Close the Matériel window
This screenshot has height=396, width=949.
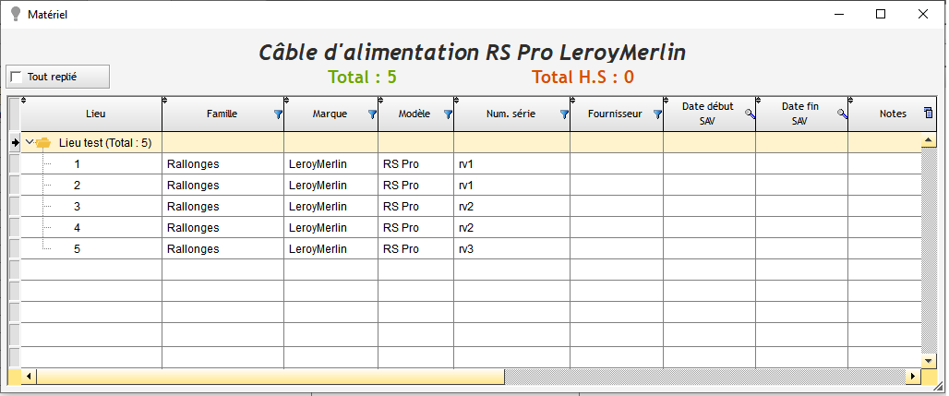[x=923, y=14]
